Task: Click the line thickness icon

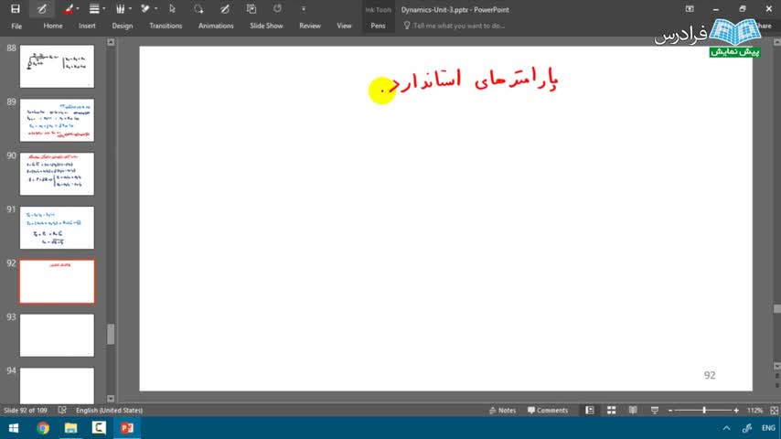Action: coord(94,9)
